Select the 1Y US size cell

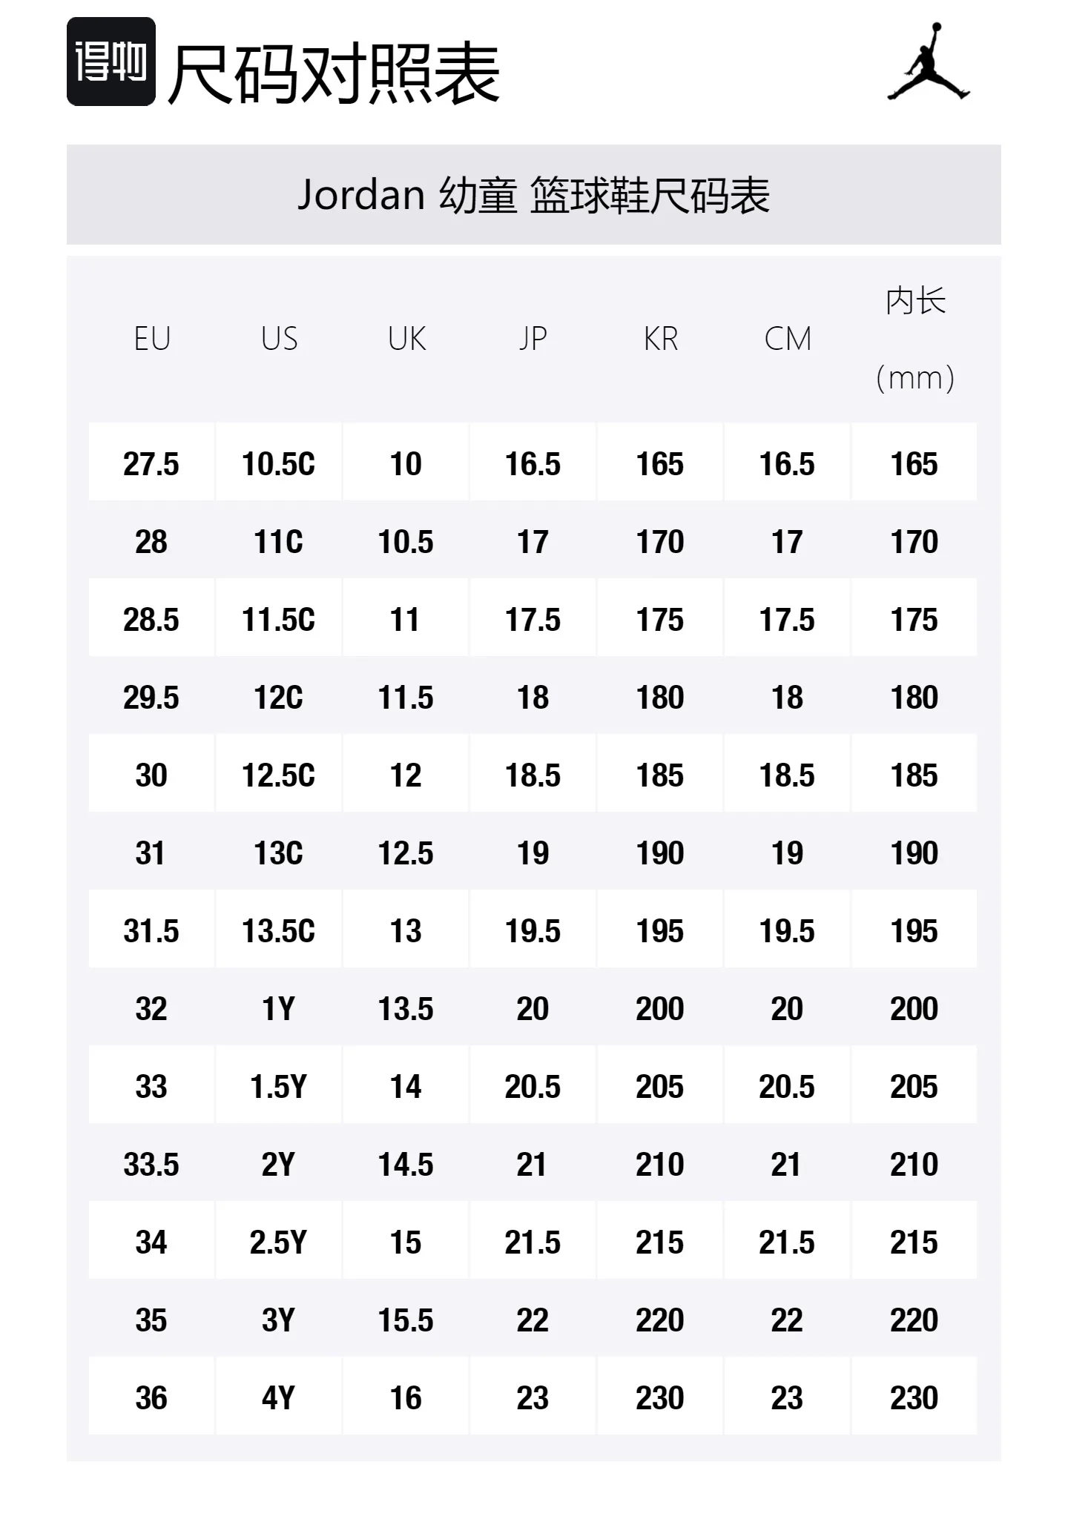[x=279, y=1007]
